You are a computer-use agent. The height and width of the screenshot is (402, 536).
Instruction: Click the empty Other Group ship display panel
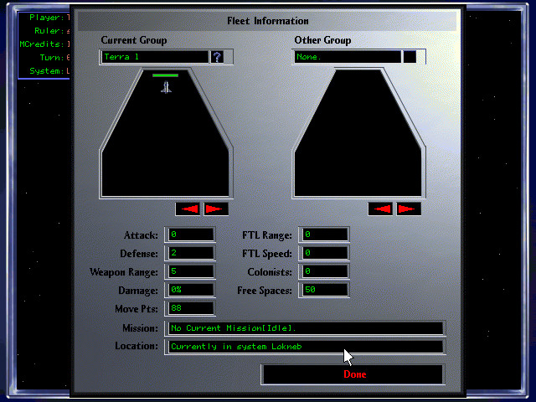point(358,133)
